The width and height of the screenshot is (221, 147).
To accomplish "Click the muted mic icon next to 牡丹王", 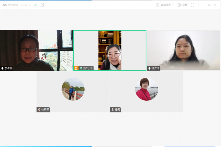I will (39, 110).
